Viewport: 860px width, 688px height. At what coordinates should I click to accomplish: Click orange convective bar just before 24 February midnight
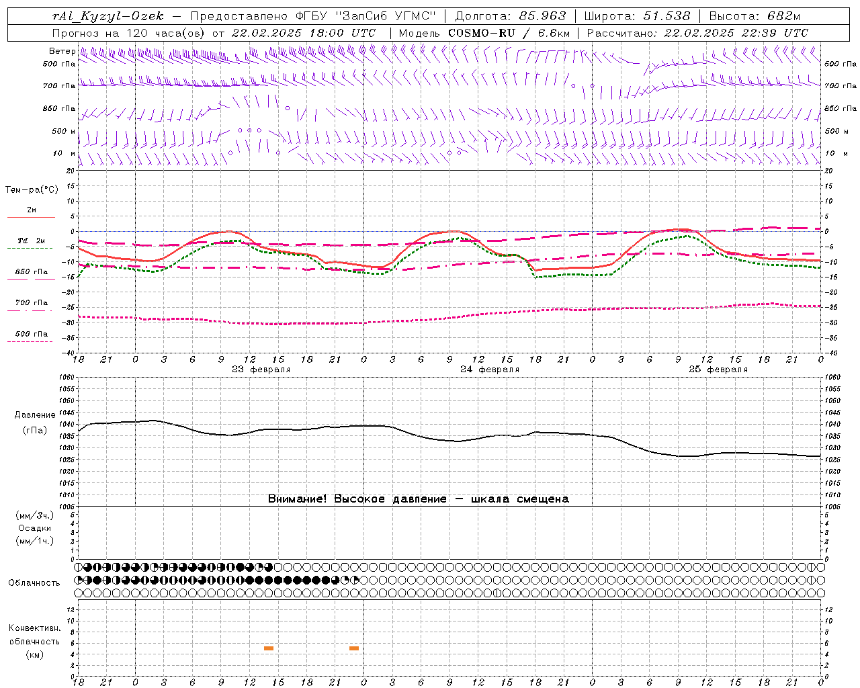354,648
